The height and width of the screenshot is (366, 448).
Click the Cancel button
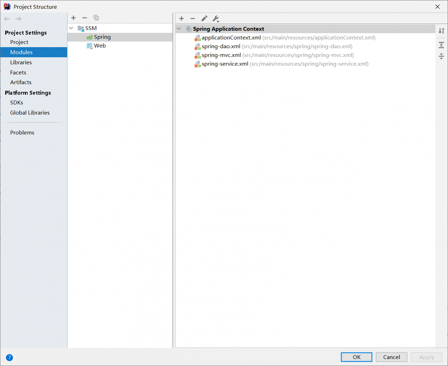[392, 357]
